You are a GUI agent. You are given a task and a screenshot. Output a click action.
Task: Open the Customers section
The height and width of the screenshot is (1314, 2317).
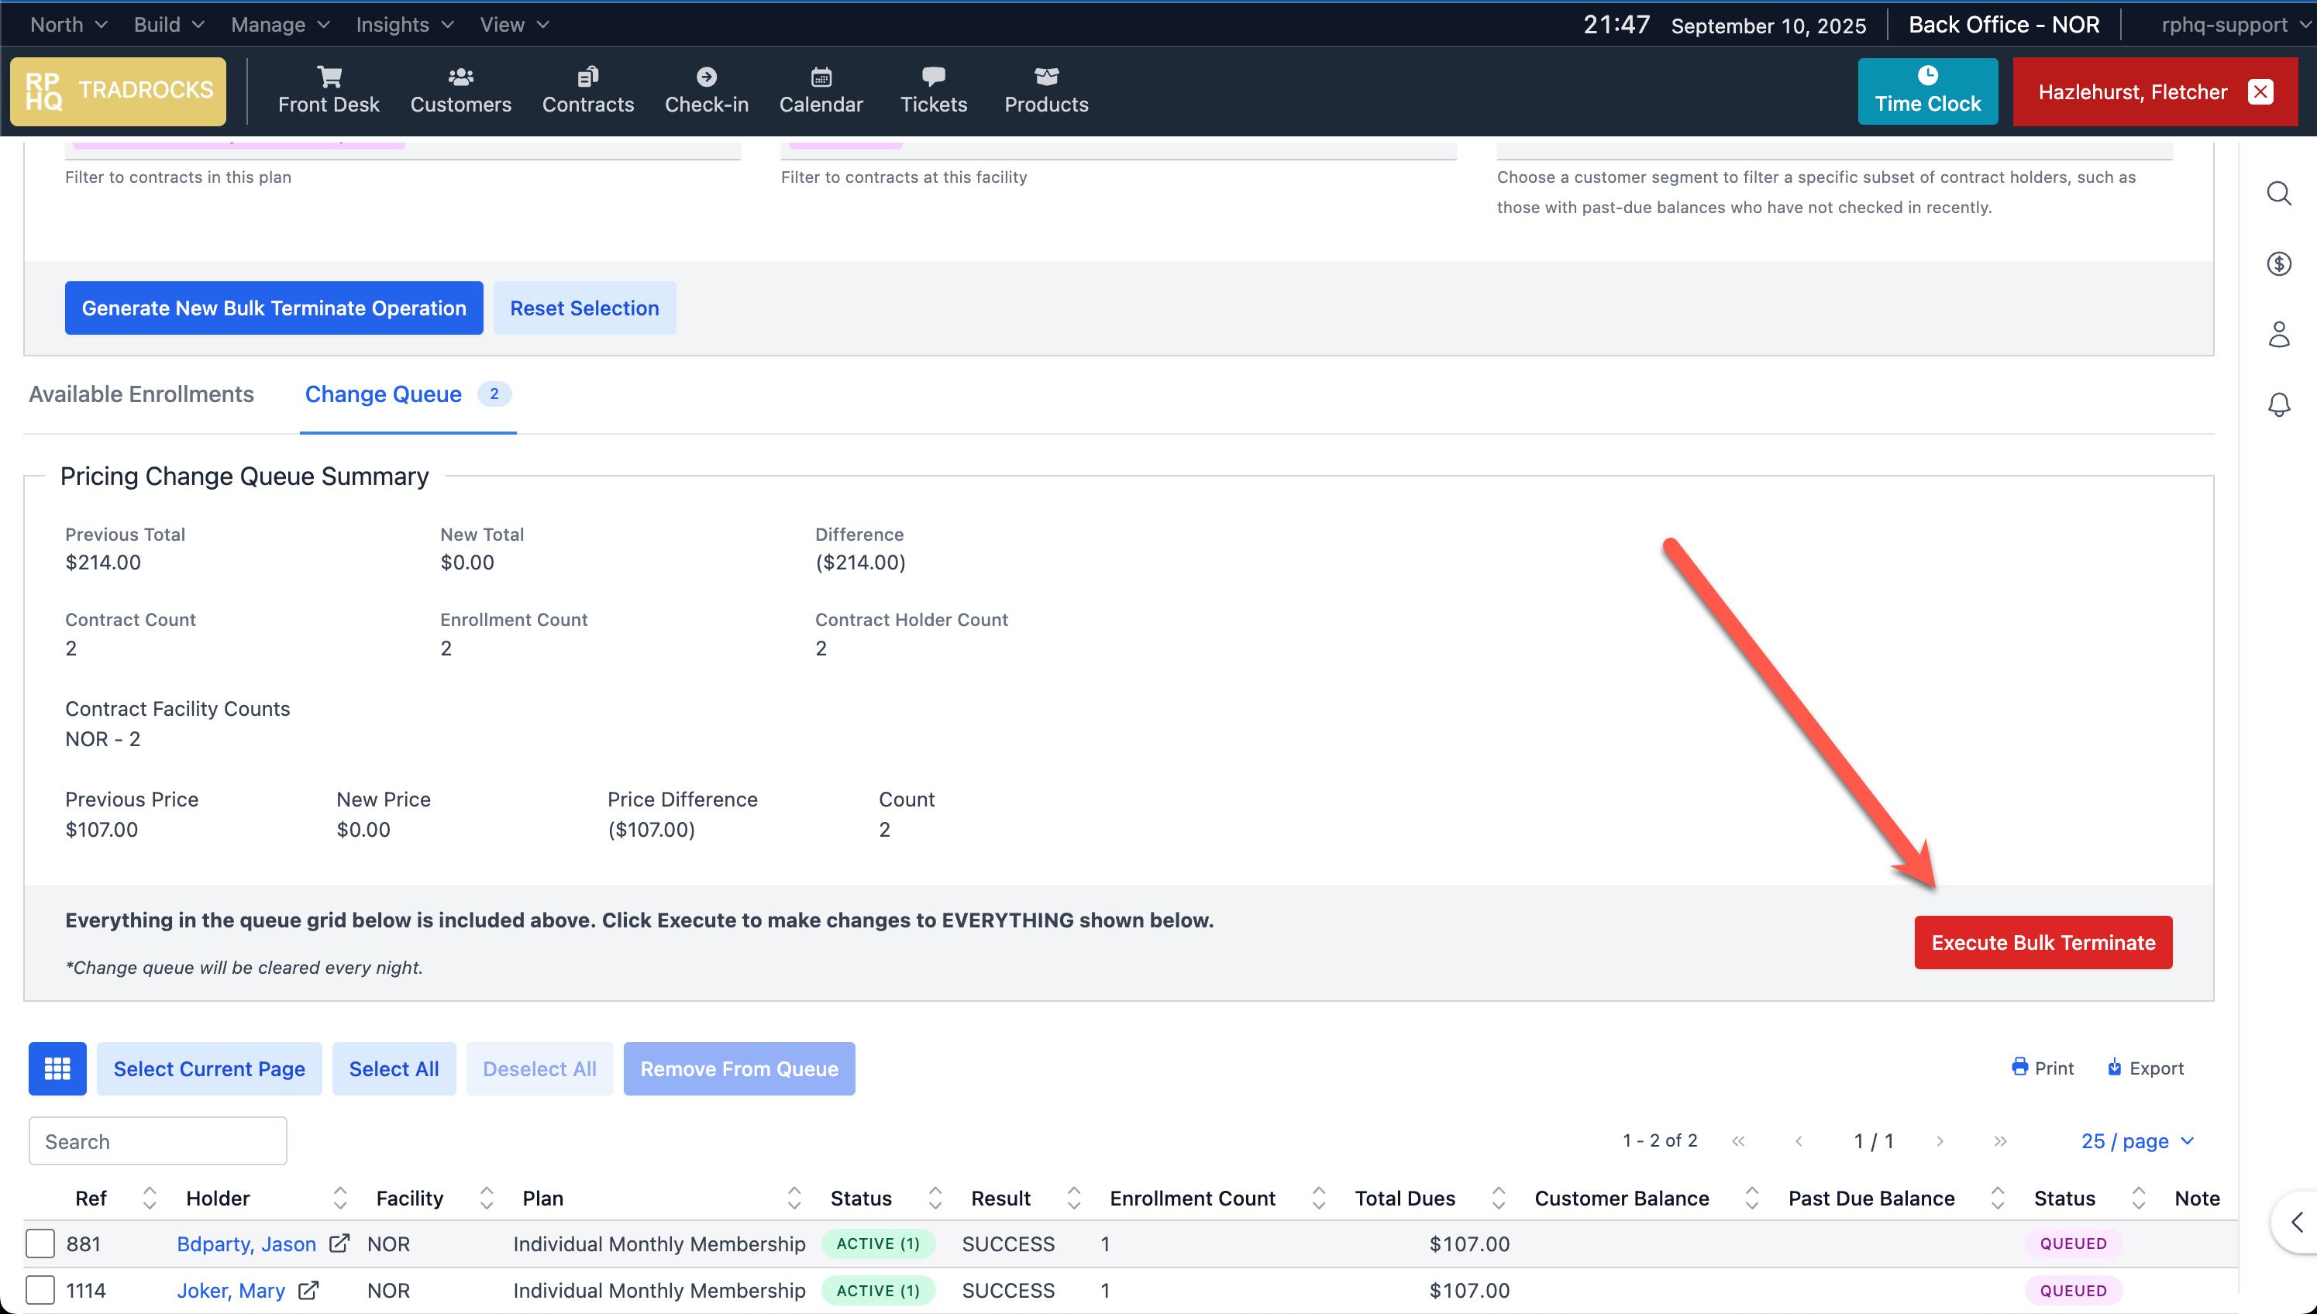coord(460,90)
